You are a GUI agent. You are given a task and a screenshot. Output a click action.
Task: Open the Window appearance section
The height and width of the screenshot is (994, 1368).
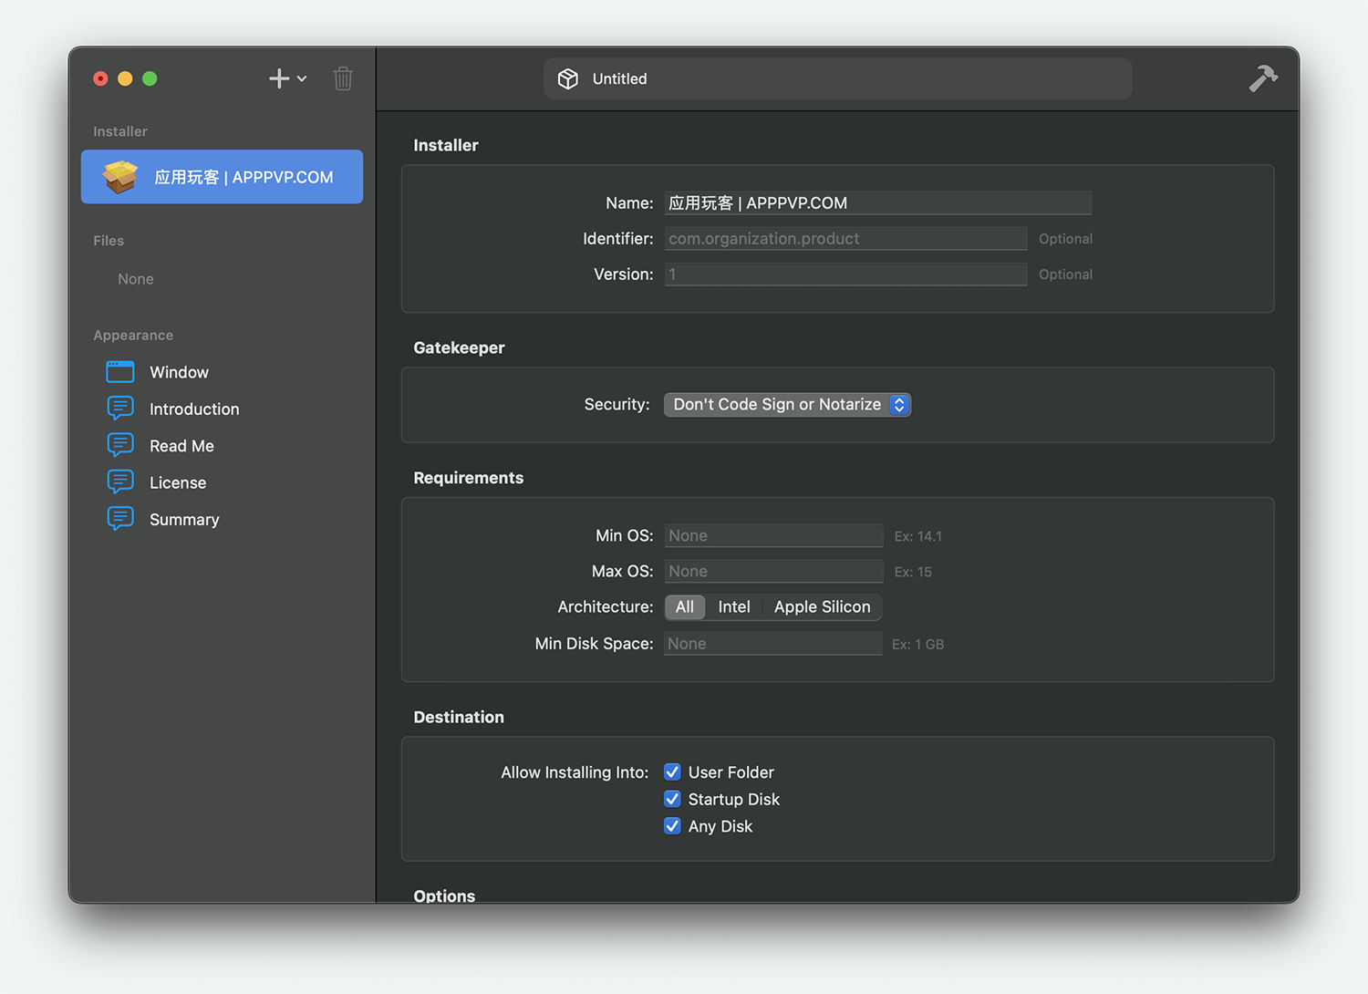coord(179,372)
